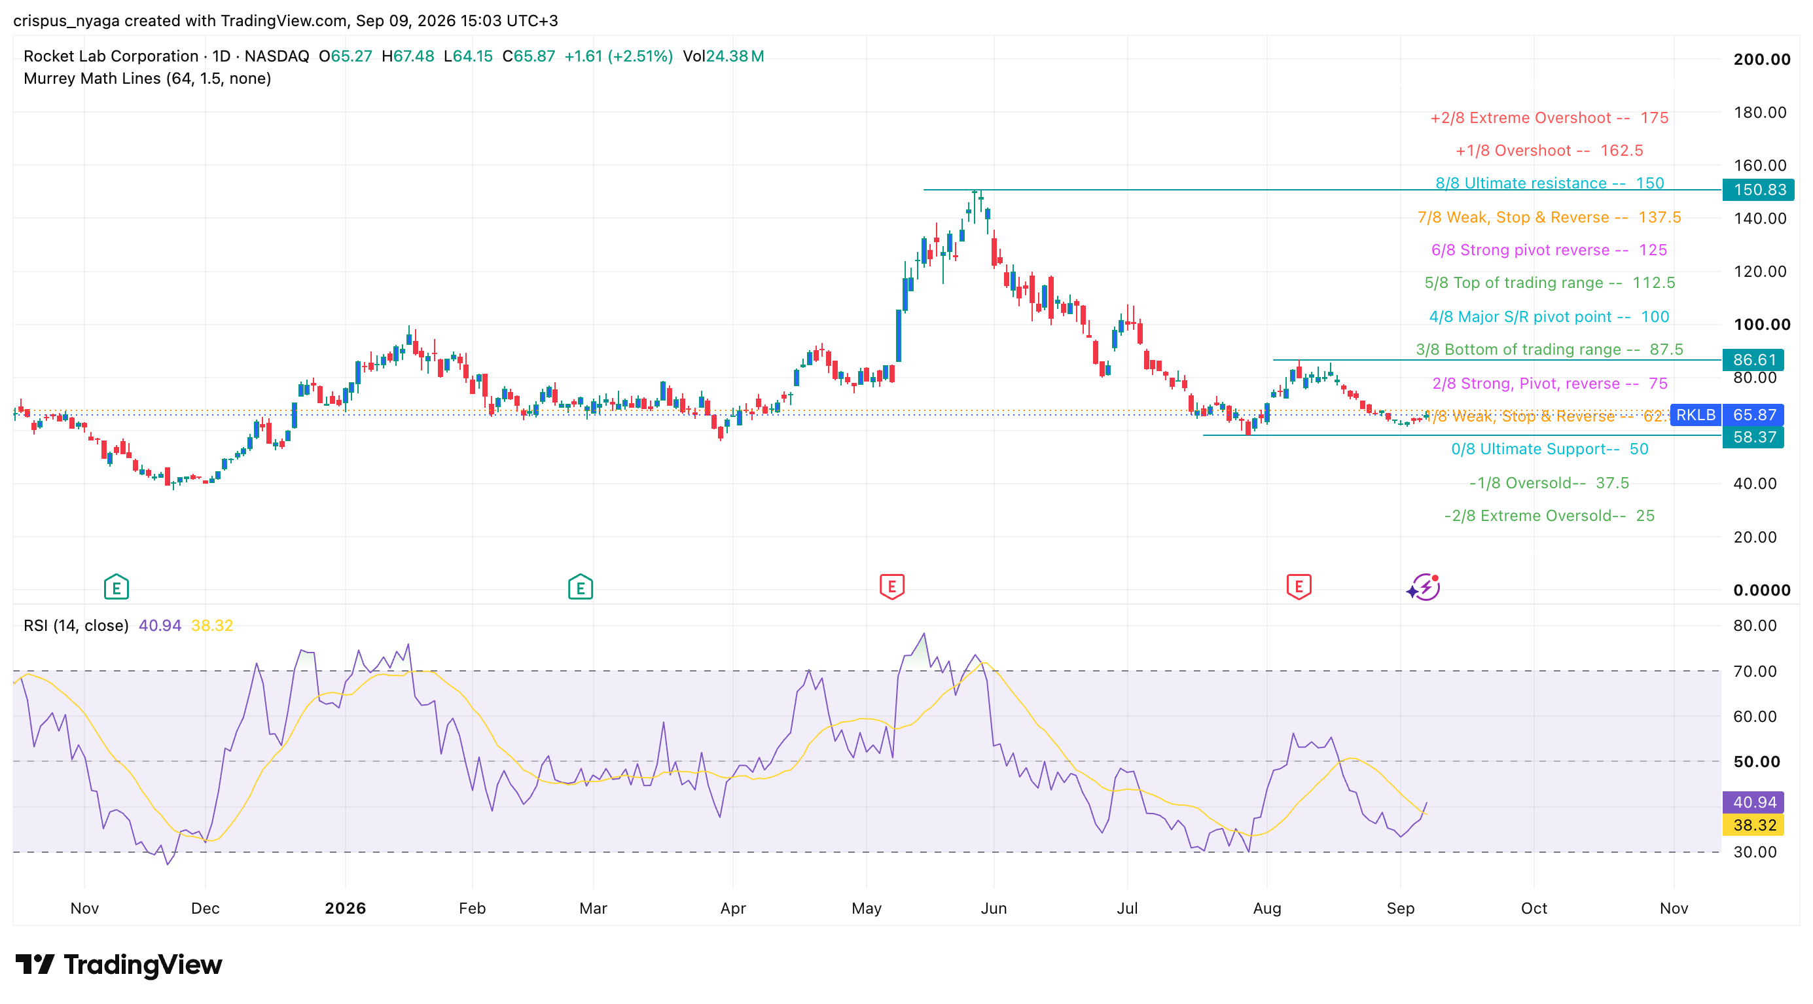Click the purple 40.94 RSI value tag
This screenshot has width=1813, height=1004.
1754,802
